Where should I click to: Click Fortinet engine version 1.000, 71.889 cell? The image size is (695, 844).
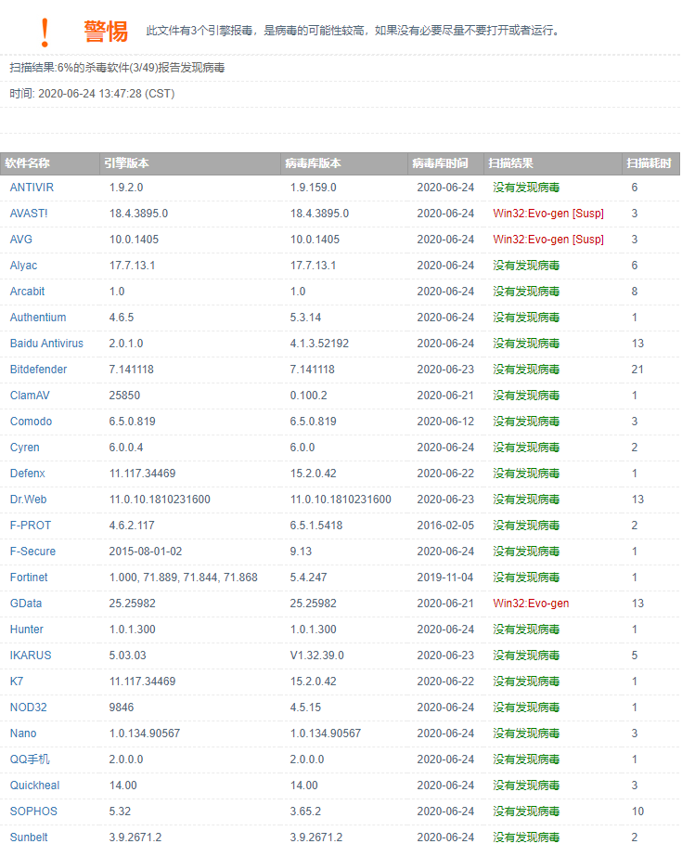[184, 578]
